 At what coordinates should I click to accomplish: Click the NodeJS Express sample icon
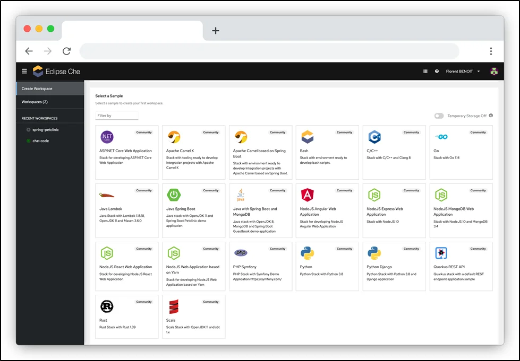[x=374, y=195]
